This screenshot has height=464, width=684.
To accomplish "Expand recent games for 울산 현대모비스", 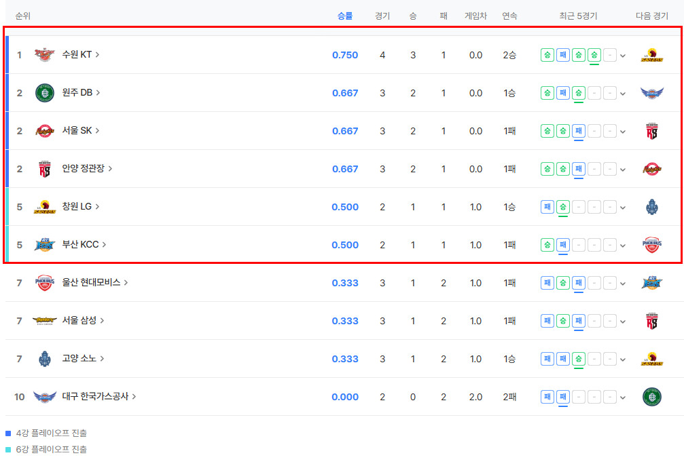I will tap(622, 284).
